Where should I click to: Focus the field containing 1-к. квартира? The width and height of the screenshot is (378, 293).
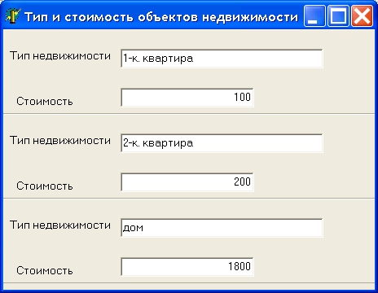222,59
